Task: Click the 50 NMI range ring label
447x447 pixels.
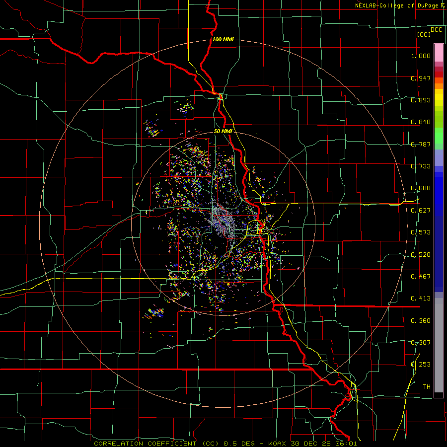Action: [x=223, y=131]
